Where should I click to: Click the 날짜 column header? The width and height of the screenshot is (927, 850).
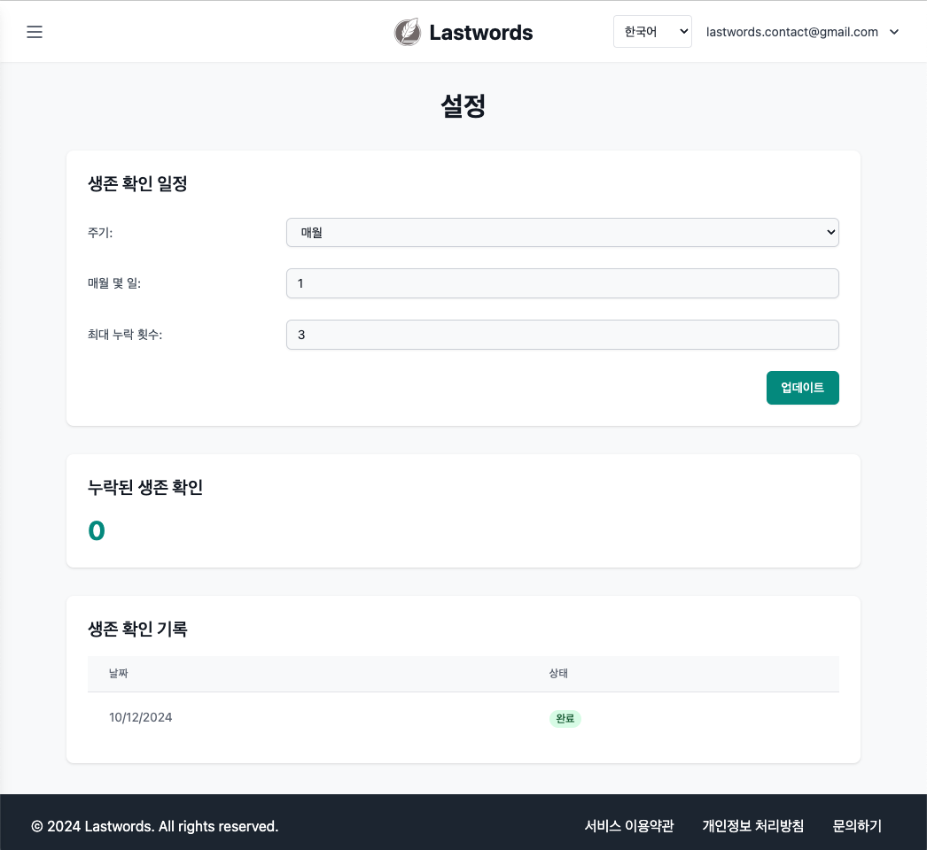[x=118, y=674]
